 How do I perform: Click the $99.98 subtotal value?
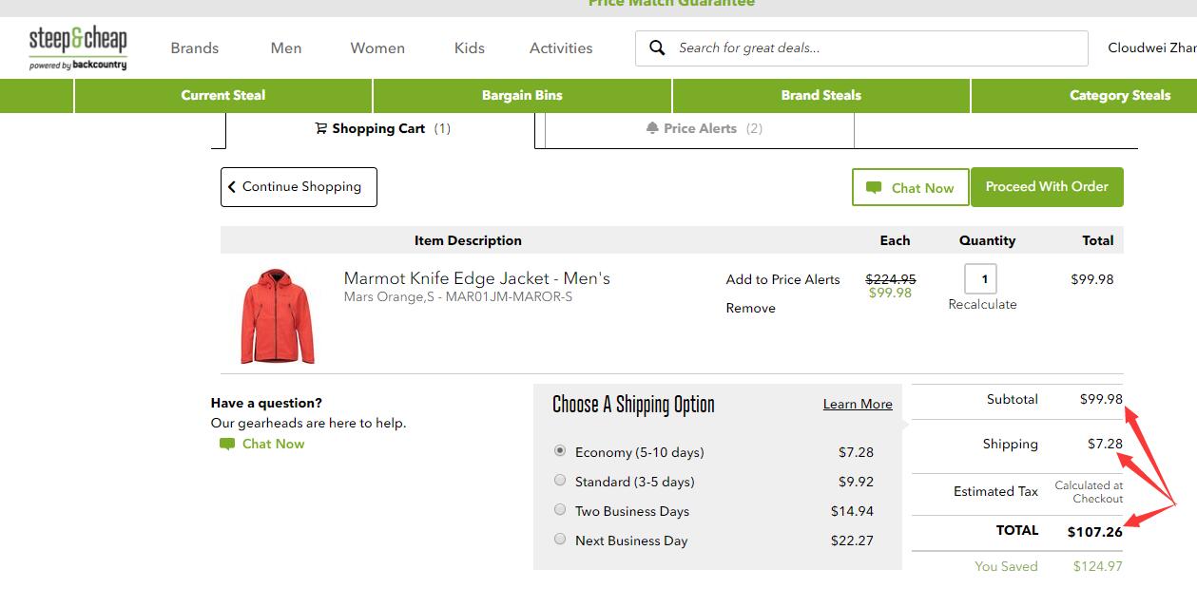click(x=1101, y=399)
